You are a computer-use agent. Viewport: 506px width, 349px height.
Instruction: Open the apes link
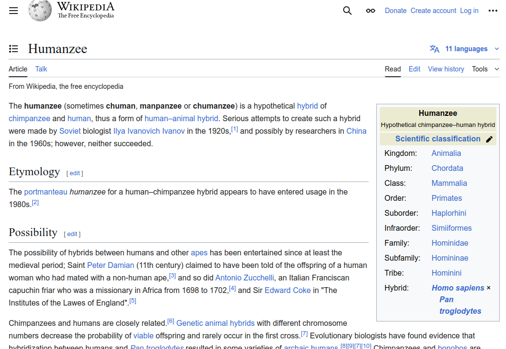[x=199, y=253]
